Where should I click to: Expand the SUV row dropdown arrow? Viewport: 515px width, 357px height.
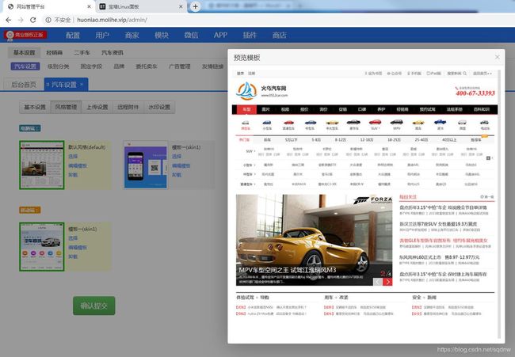(254, 151)
